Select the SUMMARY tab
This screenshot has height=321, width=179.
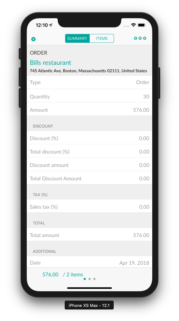pos(77,38)
